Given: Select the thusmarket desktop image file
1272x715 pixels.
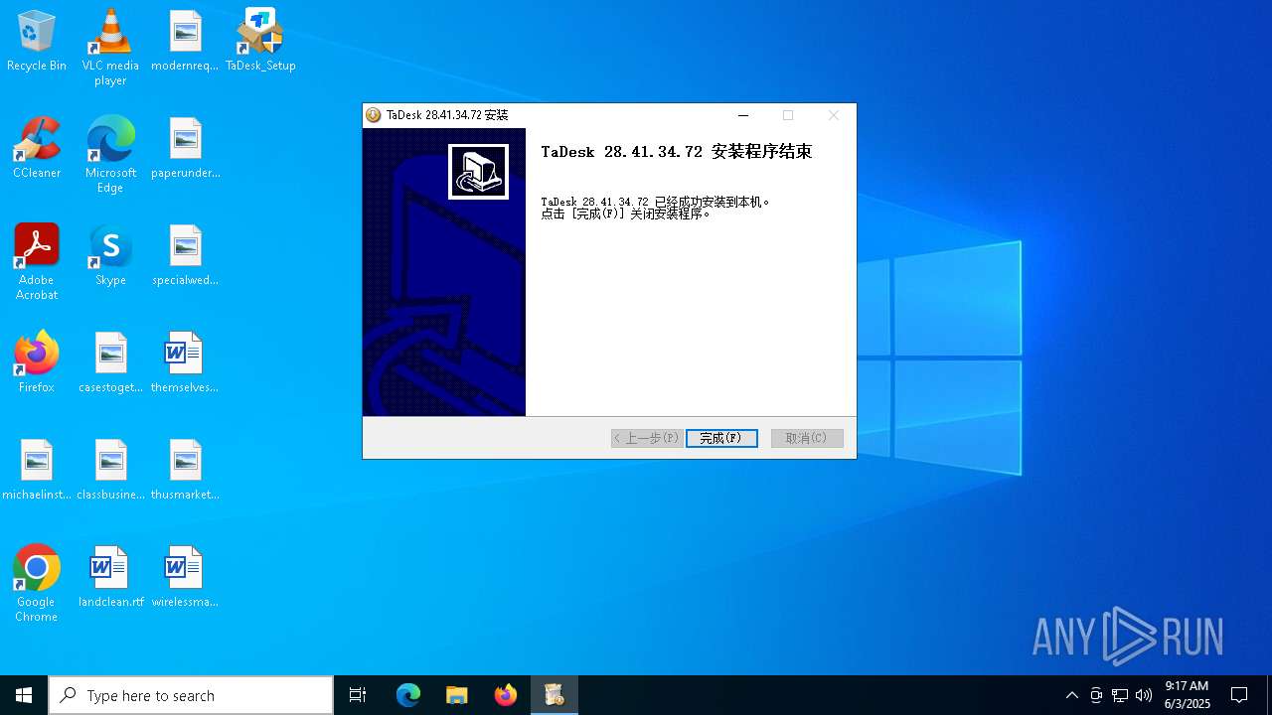Looking at the screenshot, I should click(185, 470).
